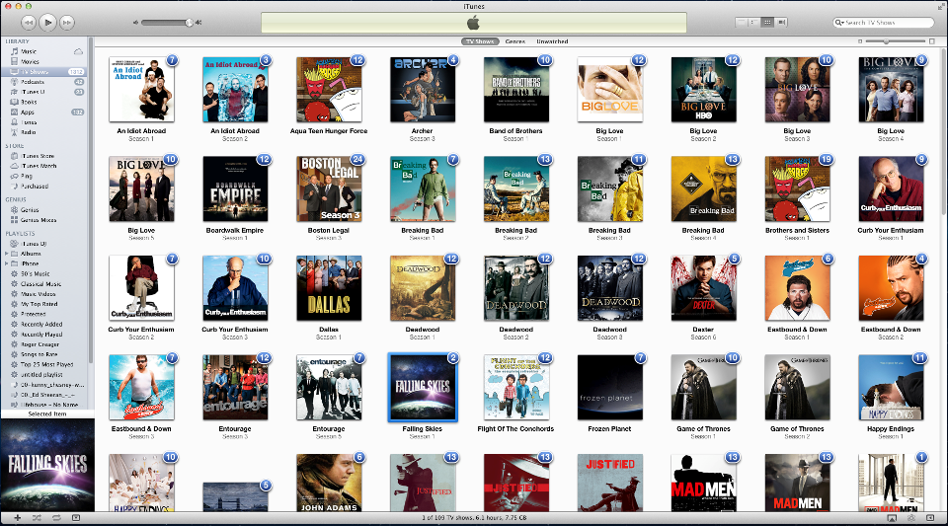Toggle repeat in the bottom bar
The image size is (948, 526).
56,518
